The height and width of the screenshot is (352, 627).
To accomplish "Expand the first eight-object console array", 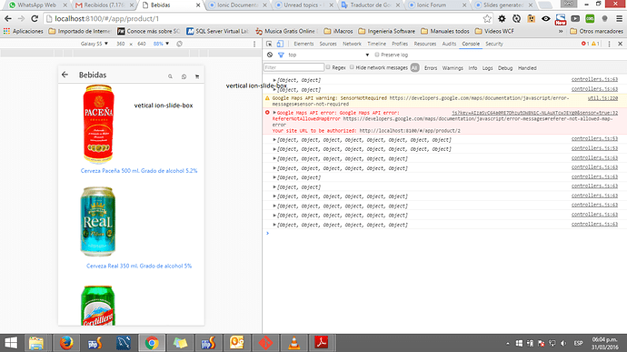I will tap(274, 140).
